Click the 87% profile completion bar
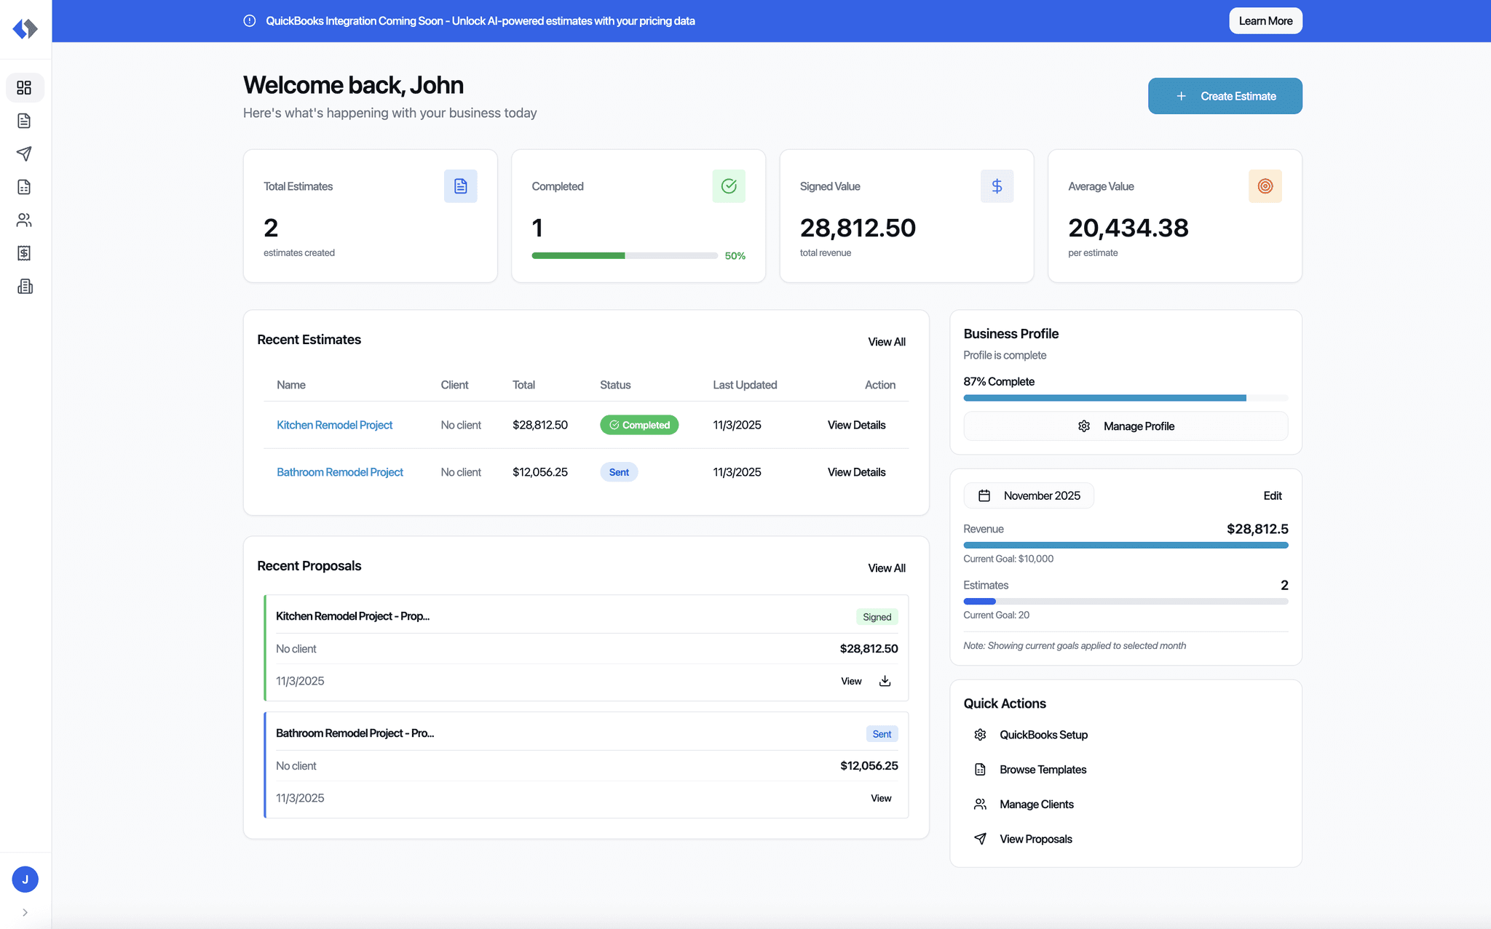Image resolution: width=1491 pixels, height=929 pixels. (x=1126, y=398)
